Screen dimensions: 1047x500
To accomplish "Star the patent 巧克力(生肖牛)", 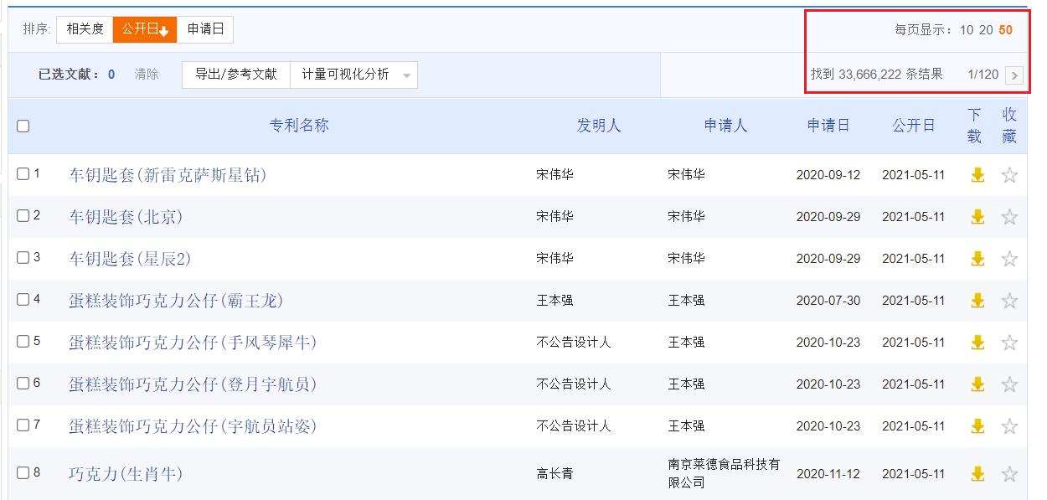I will (x=1009, y=473).
